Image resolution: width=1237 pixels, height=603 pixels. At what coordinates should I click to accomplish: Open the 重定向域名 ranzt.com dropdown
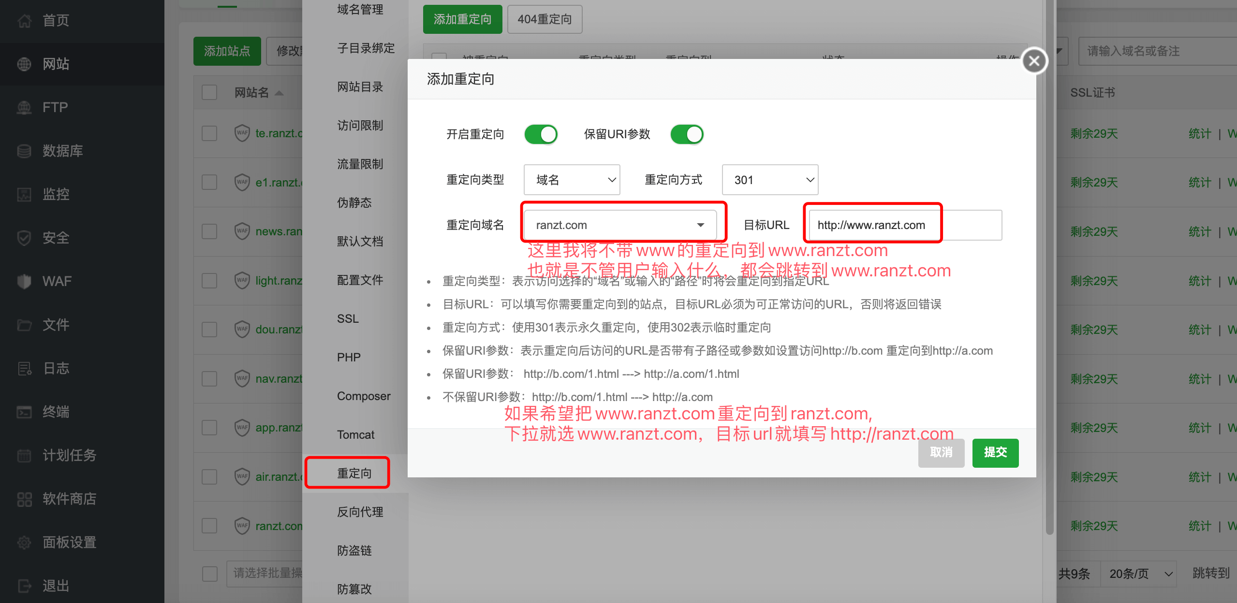pos(620,225)
